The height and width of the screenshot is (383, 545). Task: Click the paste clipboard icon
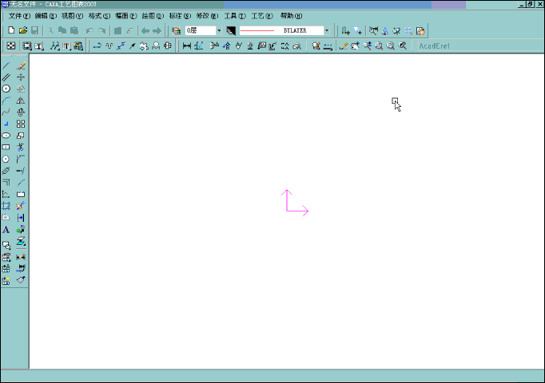[x=74, y=30]
